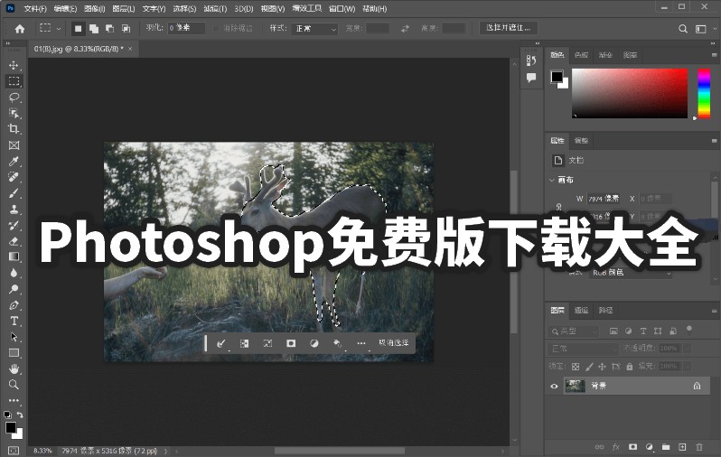This screenshot has width=721, height=457.
Task: Open the History panel icon
Action: pyautogui.click(x=531, y=61)
